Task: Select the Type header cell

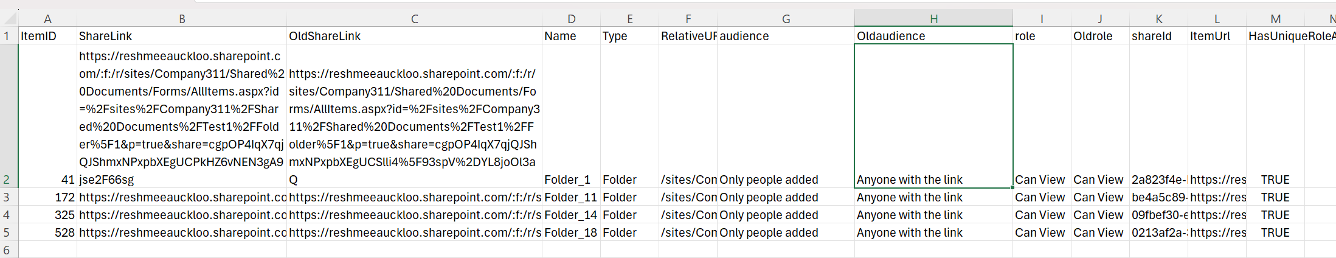Action: pyautogui.click(x=629, y=36)
